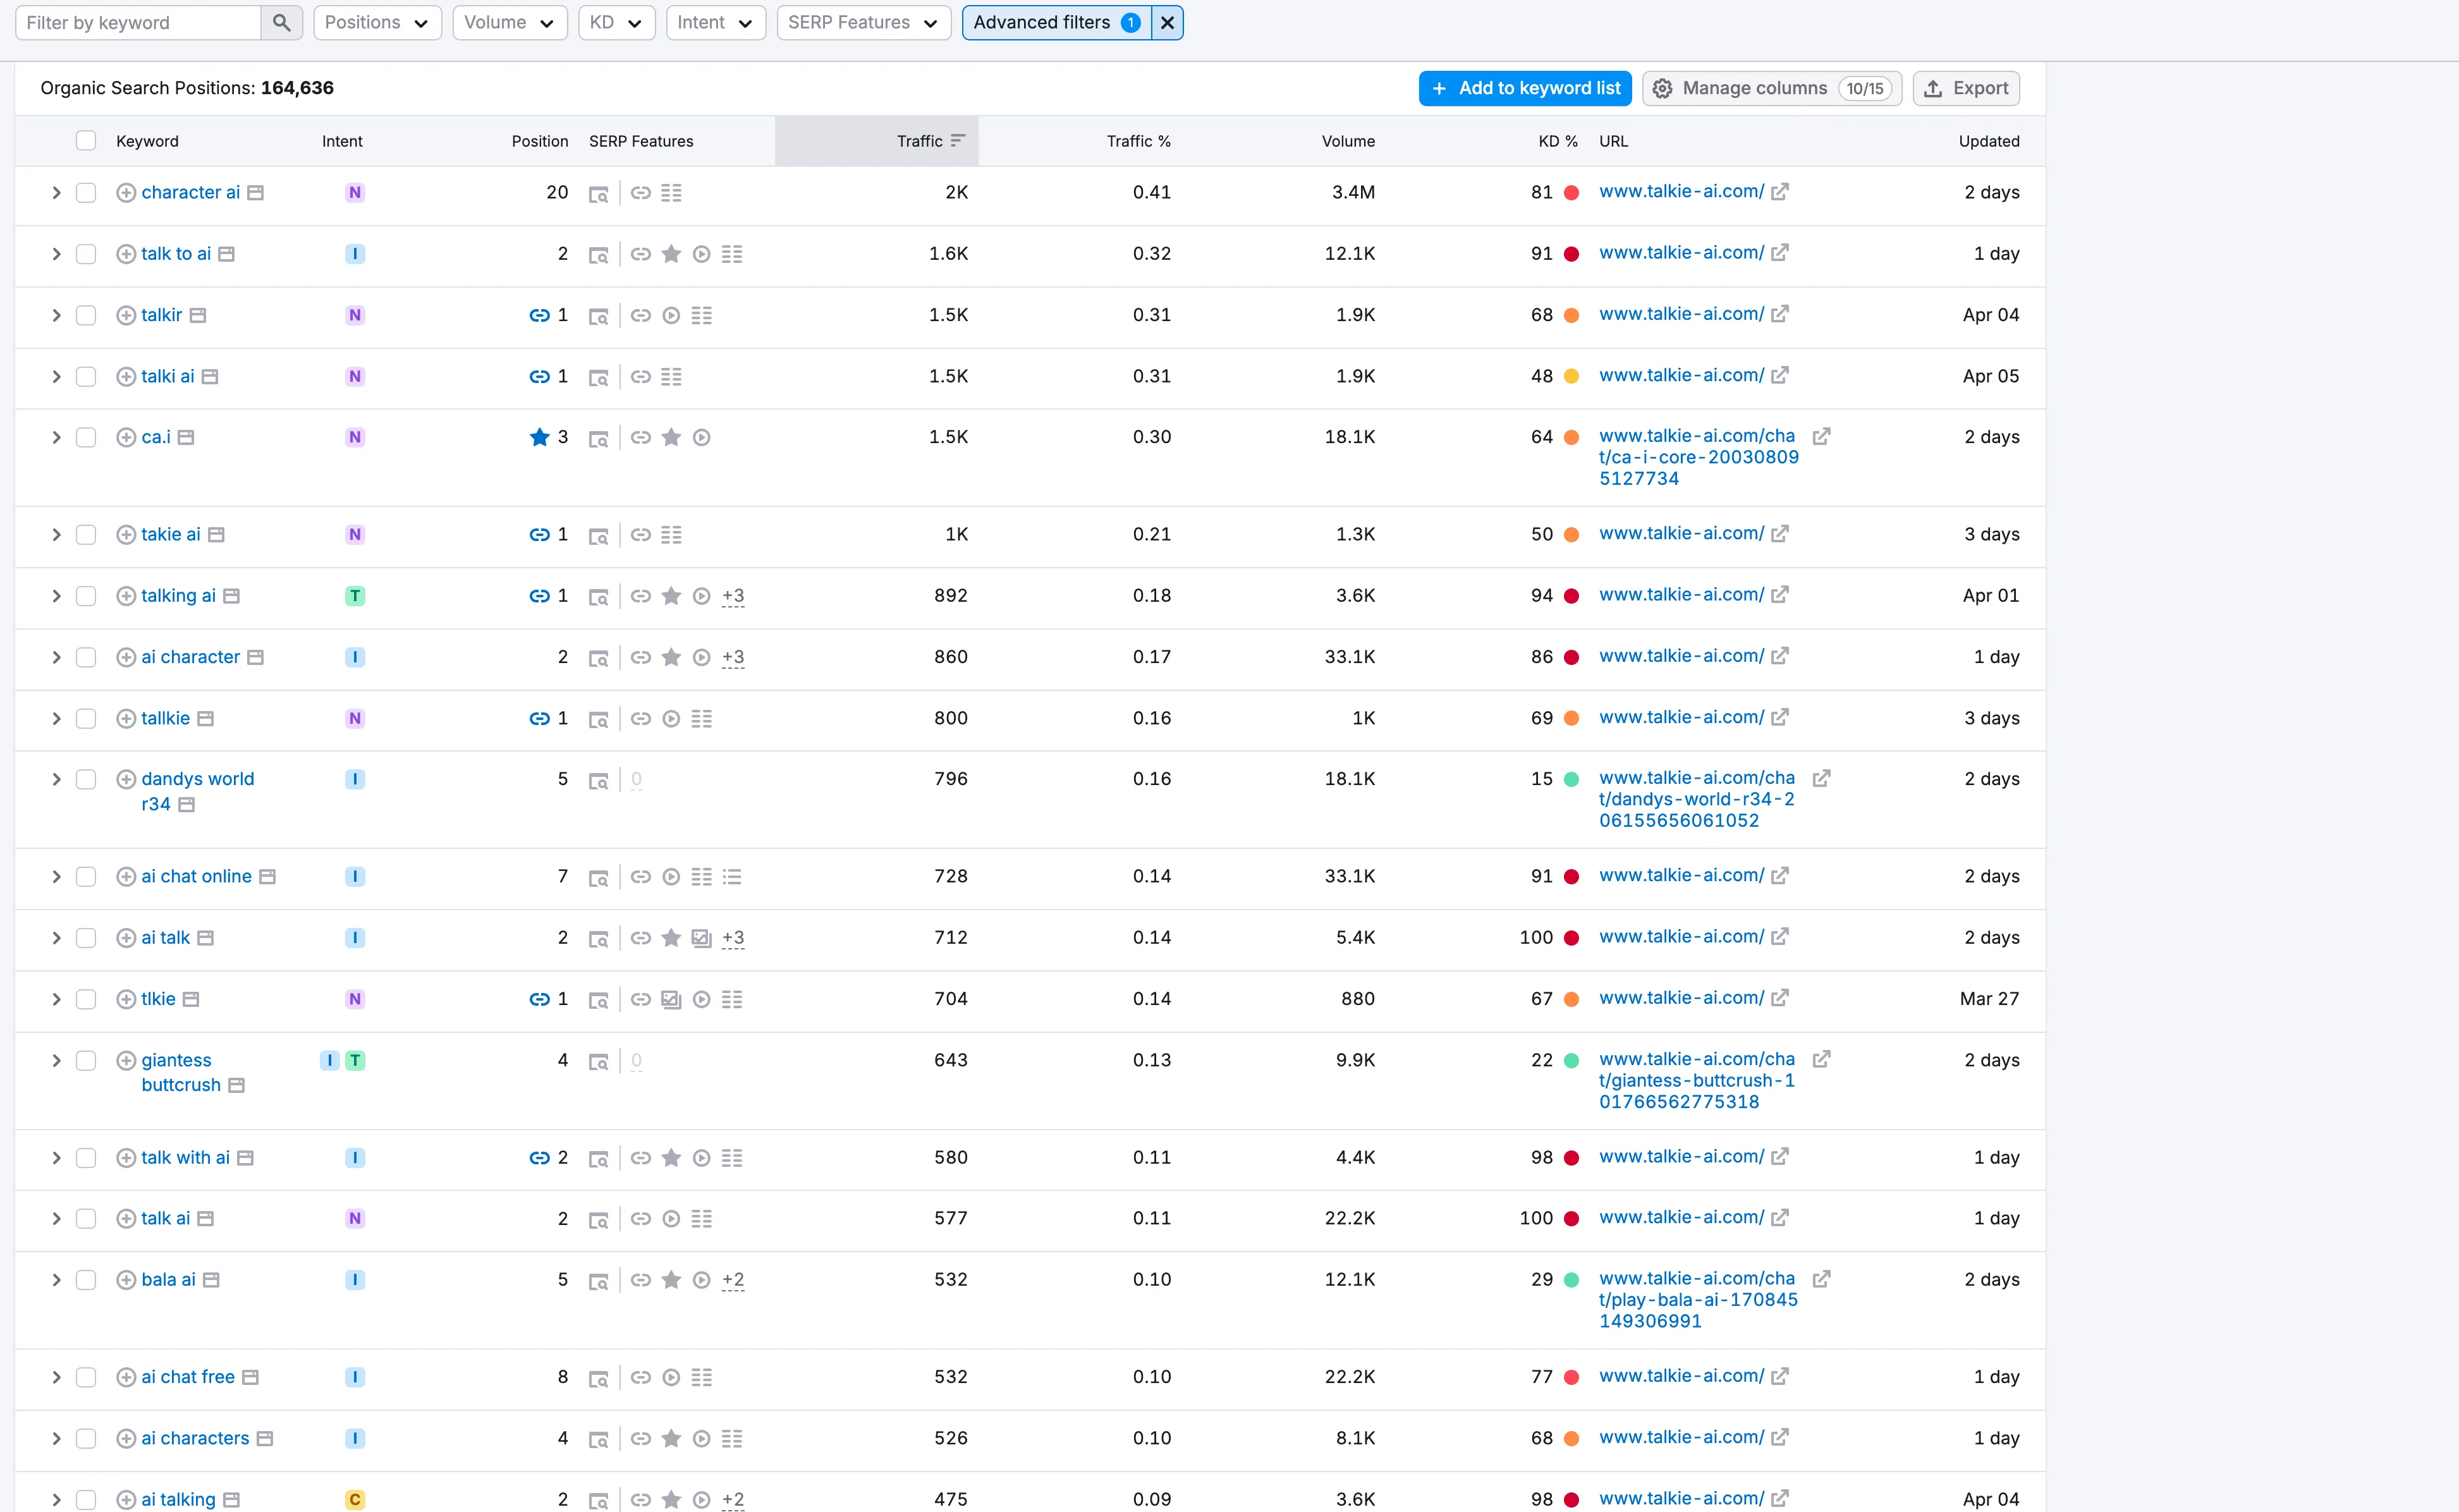This screenshot has width=2459, height=1512.
Task: Sort by Traffic % column header
Action: (x=1138, y=141)
